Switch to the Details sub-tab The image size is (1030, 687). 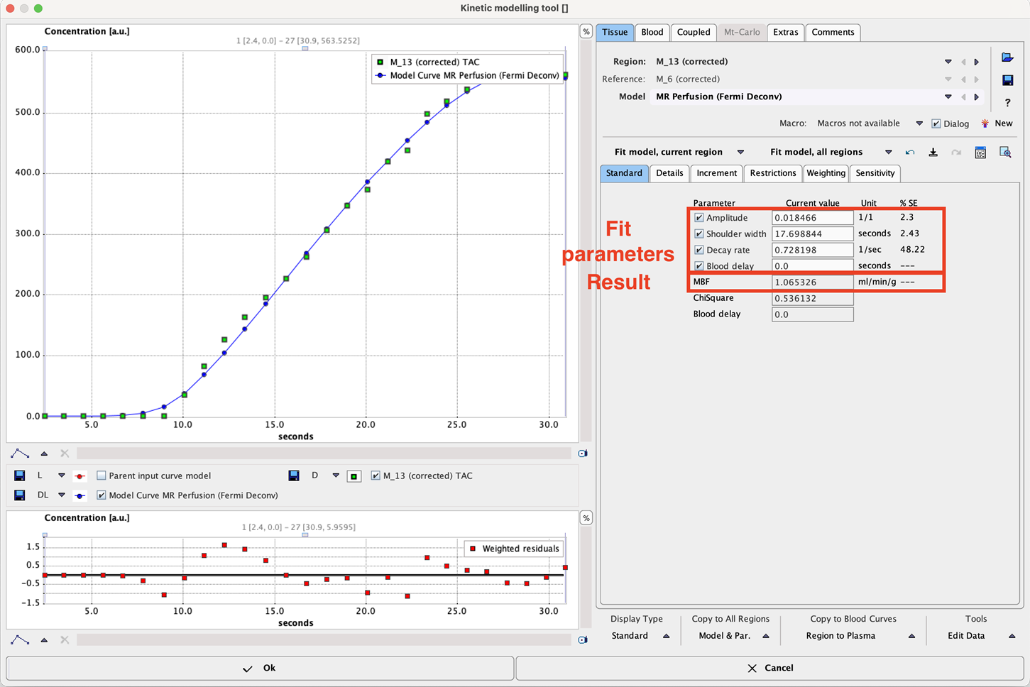point(669,173)
